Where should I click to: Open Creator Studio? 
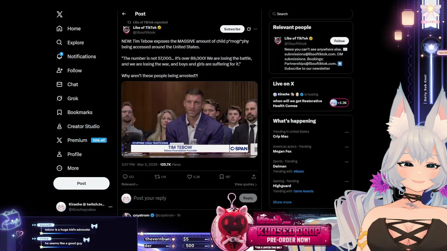[78, 126]
